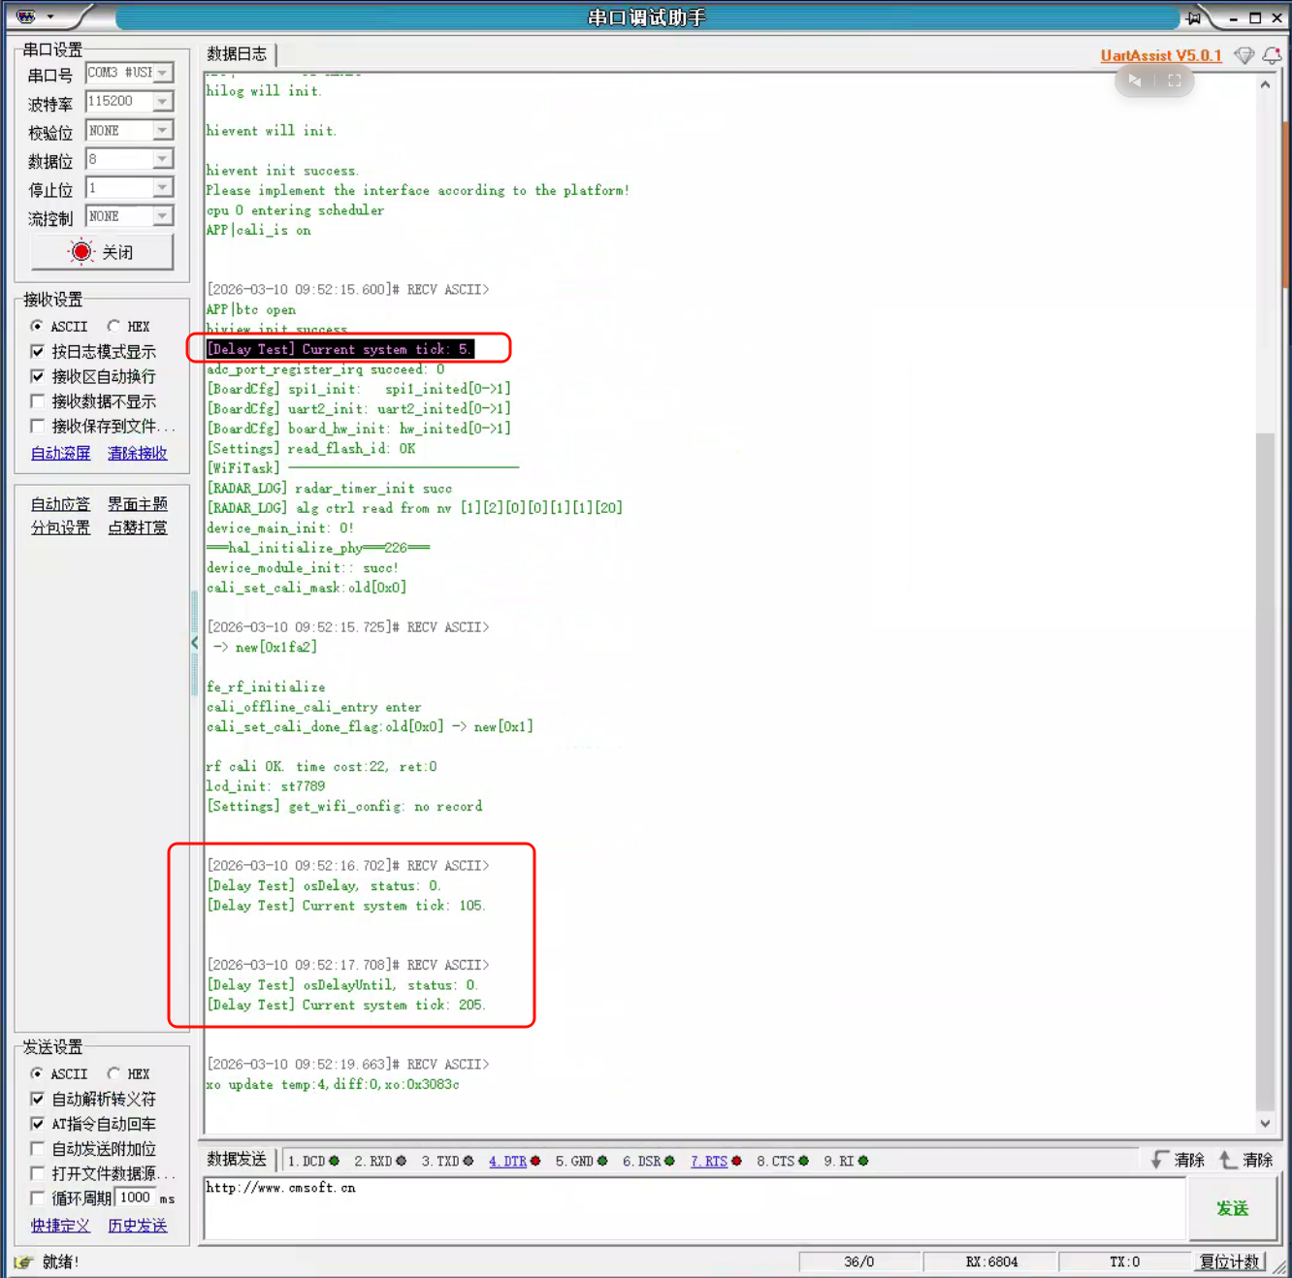The width and height of the screenshot is (1292, 1278).
Task: Click the ready status icon at bottom left
Action: click(x=24, y=1262)
